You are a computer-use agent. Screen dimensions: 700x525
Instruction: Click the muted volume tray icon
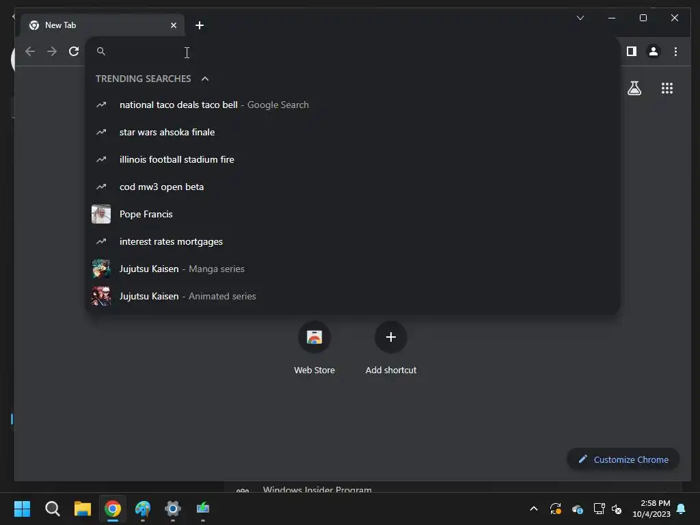[x=617, y=509]
